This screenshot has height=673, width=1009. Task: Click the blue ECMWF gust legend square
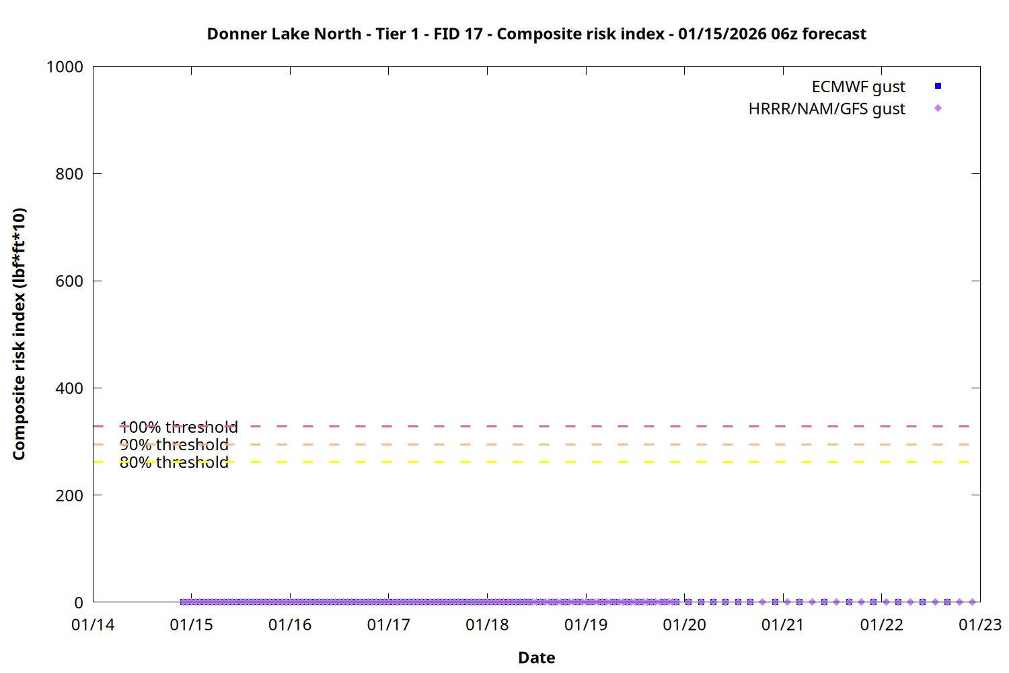click(x=938, y=86)
